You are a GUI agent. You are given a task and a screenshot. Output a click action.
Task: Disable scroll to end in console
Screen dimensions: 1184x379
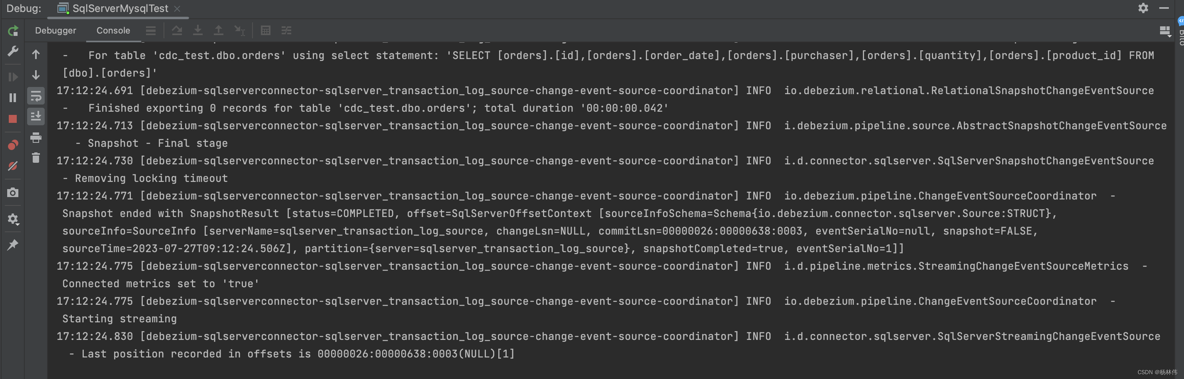[x=36, y=116]
